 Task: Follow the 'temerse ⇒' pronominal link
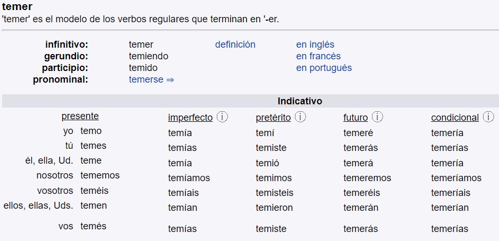[151, 79]
